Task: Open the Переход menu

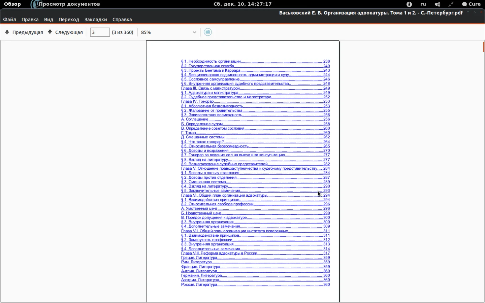Action: (x=69, y=20)
